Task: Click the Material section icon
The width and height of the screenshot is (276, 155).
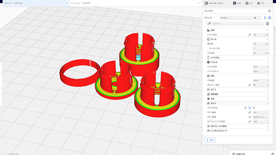Action: (x=209, y=76)
